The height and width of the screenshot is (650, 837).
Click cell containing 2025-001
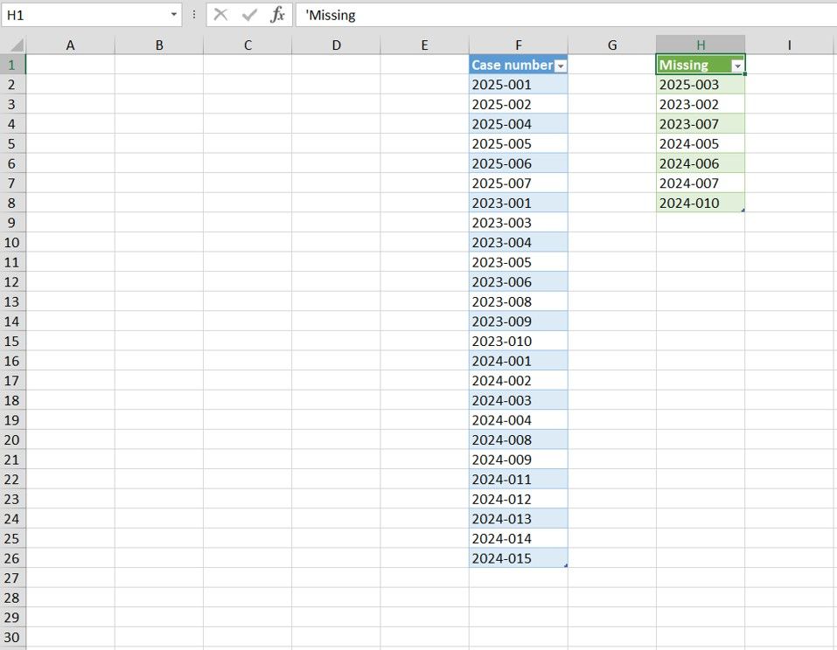pos(519,84)
